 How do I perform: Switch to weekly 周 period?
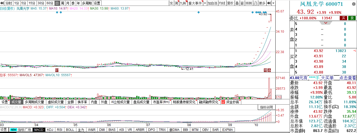pos(63,3)
